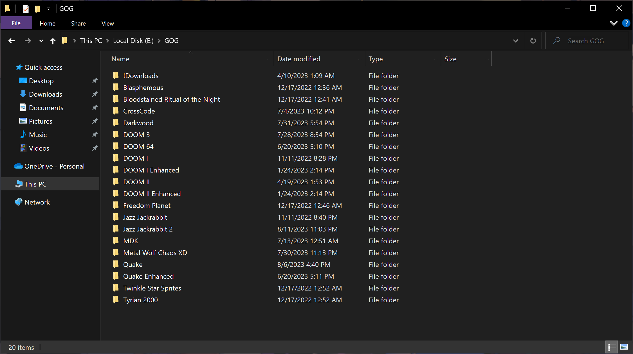This screenshot has width=633, height=354.
Task: Select the Blasphemous folder icon
Action: (x=116, y=87)
